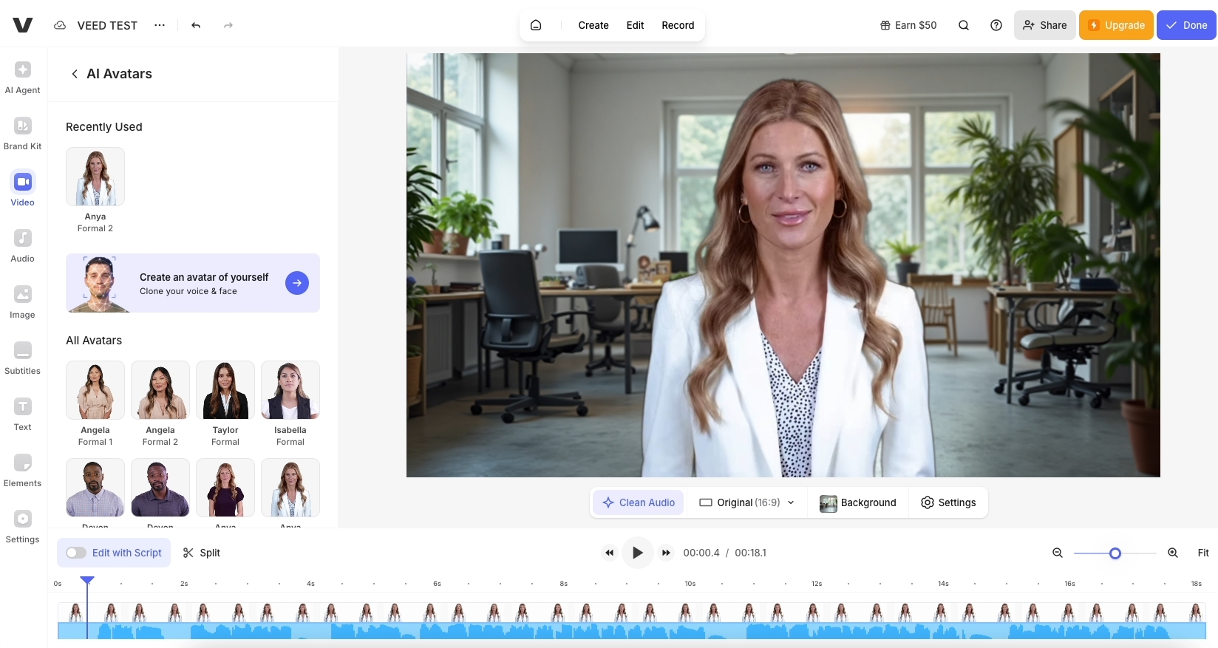This screenshot has height=648, width=1218.
Task: Open the Original (16:9) aspect ratio dropdown
Action: pos(746,502)
